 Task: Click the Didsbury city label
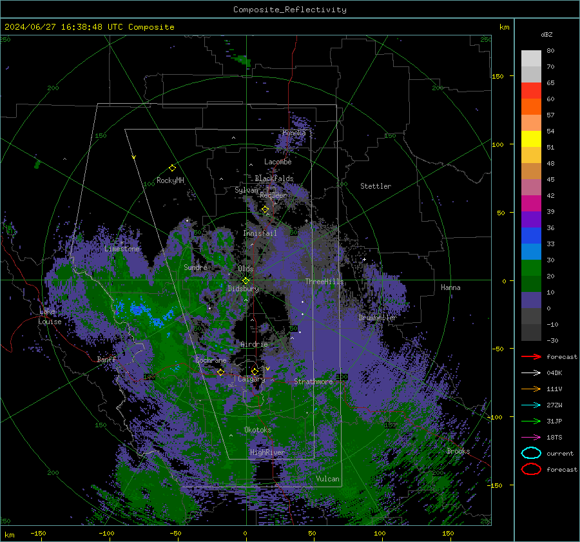(244, 289)
